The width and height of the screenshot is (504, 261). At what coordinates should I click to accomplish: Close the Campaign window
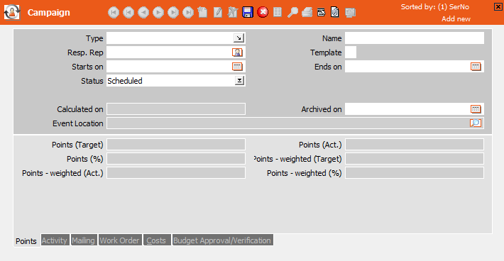[x=498, y=6]
